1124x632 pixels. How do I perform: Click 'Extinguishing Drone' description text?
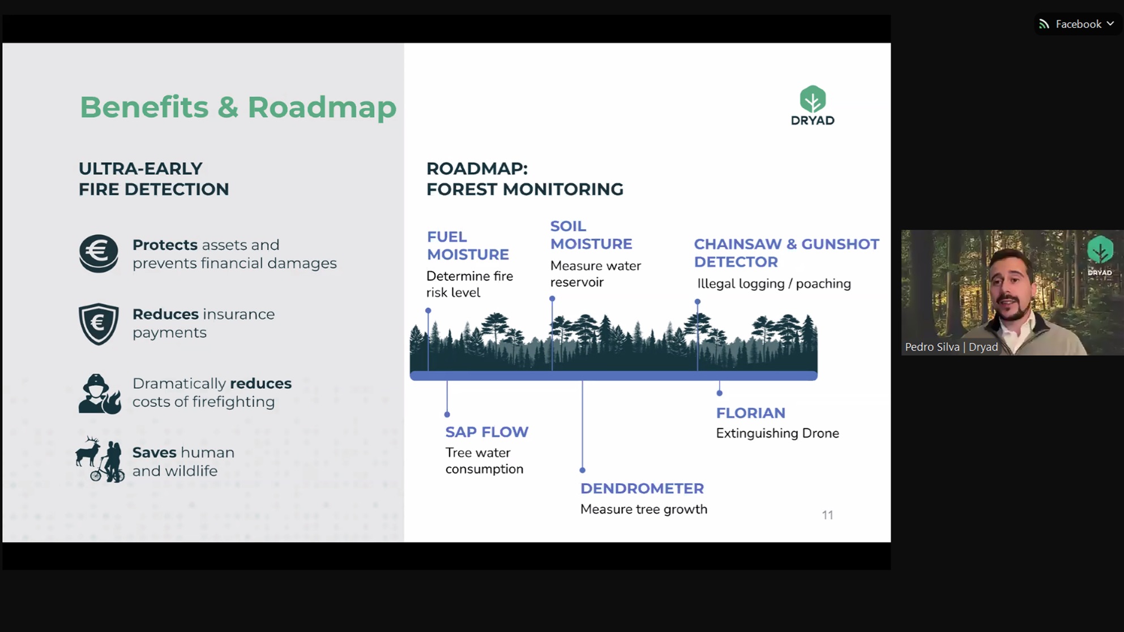tap(777, 433)
